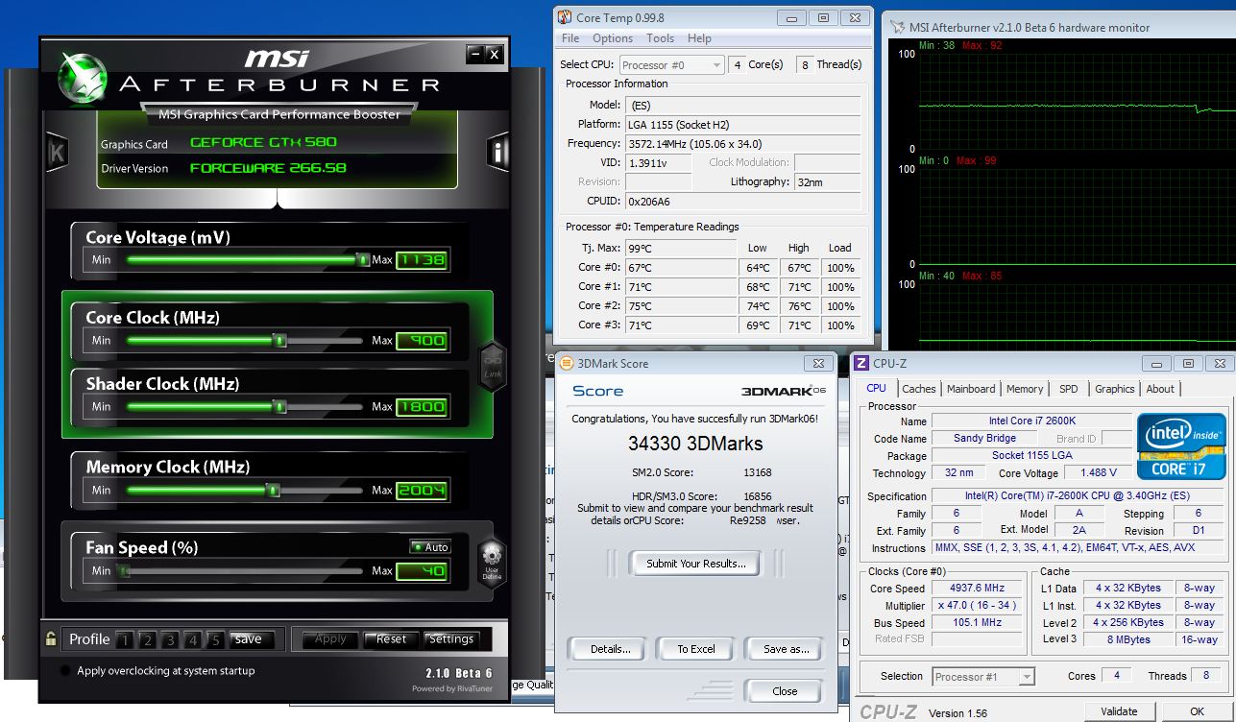The image size is (1236, 722).
Task: Expand the Select CPU dropdown in Core Temp
Action: pyautogui.click(x=671, y=64)
